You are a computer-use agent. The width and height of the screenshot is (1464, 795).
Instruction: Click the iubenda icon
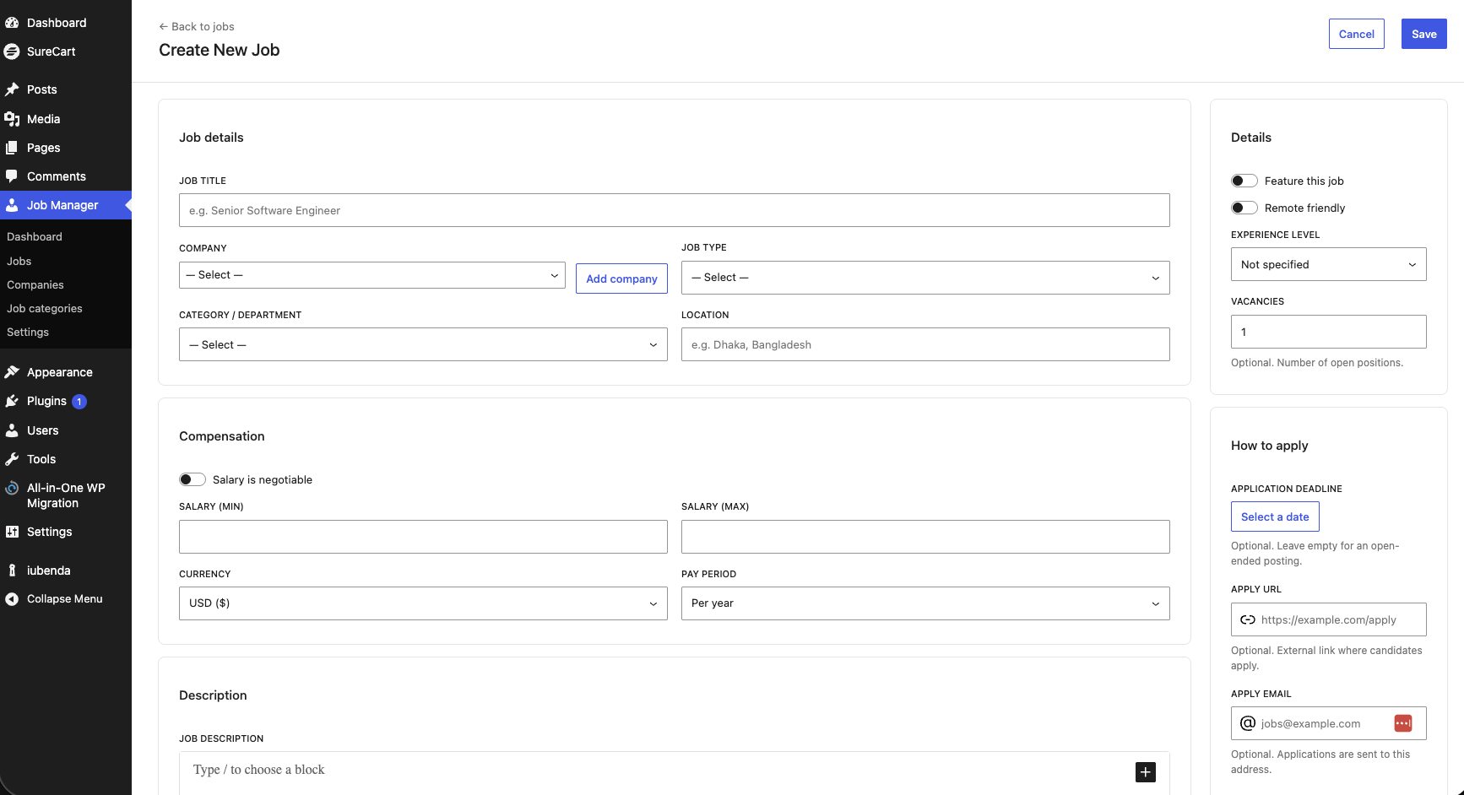coord(12,571)
